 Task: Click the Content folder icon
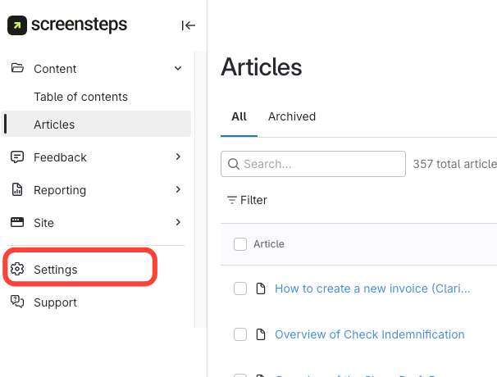17,68
